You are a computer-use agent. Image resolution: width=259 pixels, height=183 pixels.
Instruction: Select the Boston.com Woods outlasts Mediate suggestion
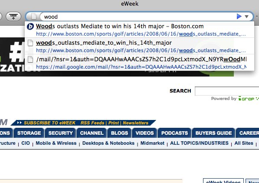coord(139,30)
